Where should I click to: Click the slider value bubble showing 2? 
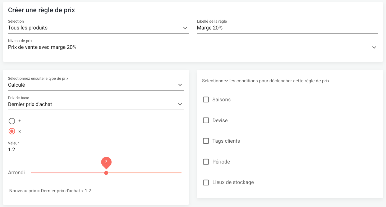click(106, 162)
